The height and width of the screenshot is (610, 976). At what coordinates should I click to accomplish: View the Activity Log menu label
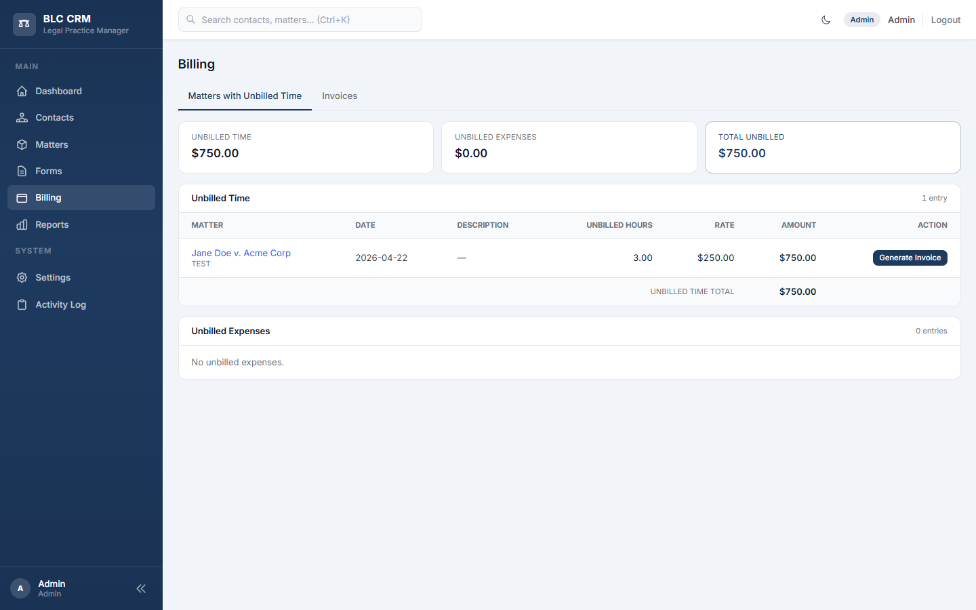click(x=60, y=305)
